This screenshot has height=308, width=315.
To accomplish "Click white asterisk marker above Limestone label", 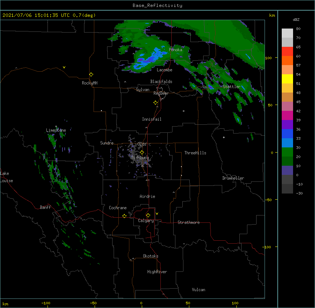I will [x=56, y=127].
